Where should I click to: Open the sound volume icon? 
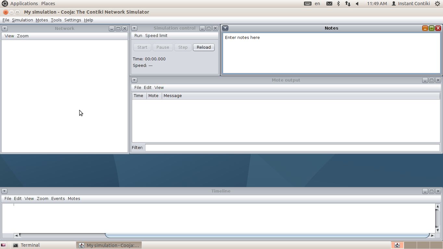[x=357, y=4]
